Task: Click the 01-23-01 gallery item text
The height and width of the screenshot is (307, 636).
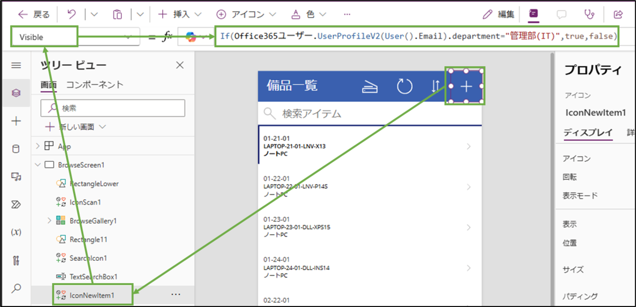Action: (x=277, y=219)
